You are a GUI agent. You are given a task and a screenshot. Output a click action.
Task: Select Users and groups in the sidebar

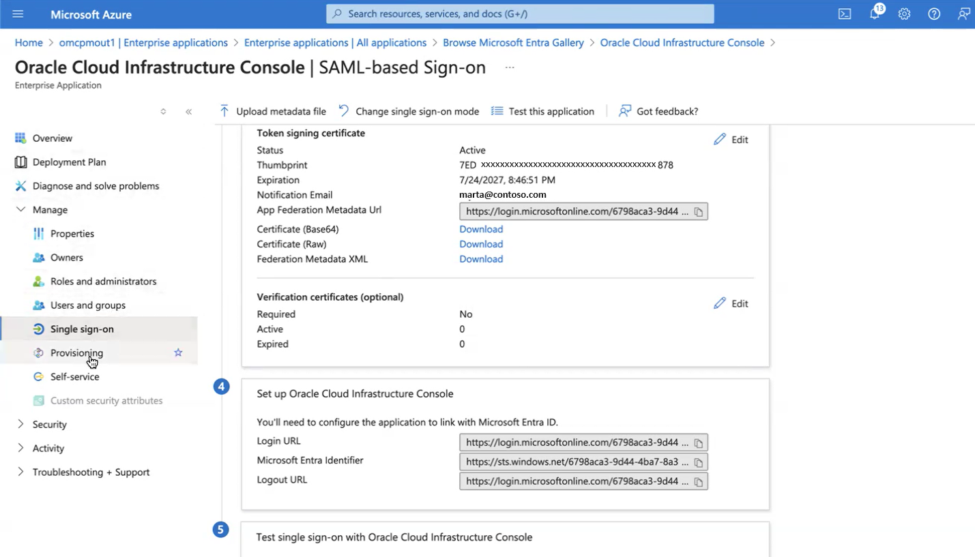(x=87, y=305)
